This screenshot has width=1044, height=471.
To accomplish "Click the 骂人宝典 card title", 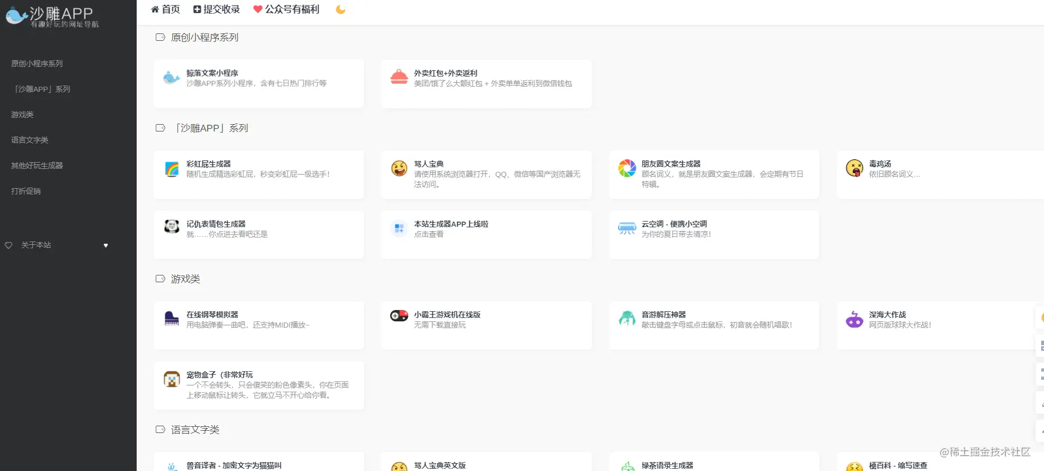I will pos(429,164).
